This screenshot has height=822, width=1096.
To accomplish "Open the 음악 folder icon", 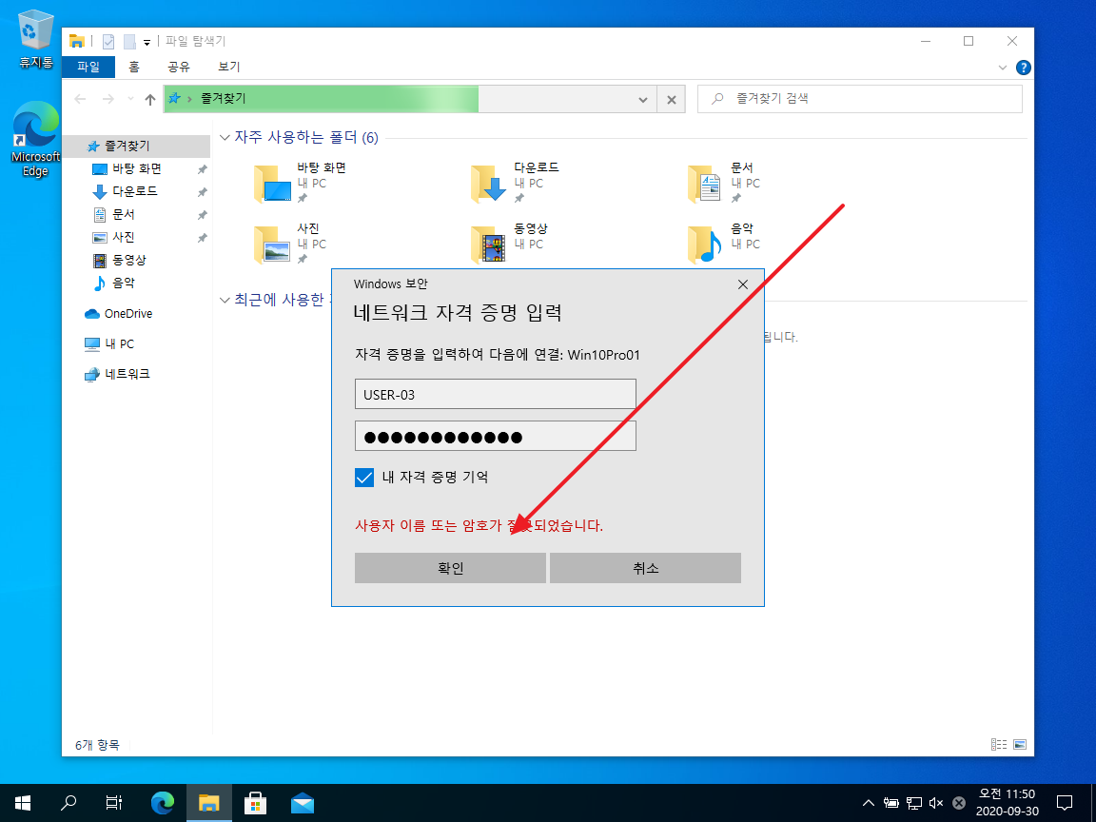I will (704, 245).
